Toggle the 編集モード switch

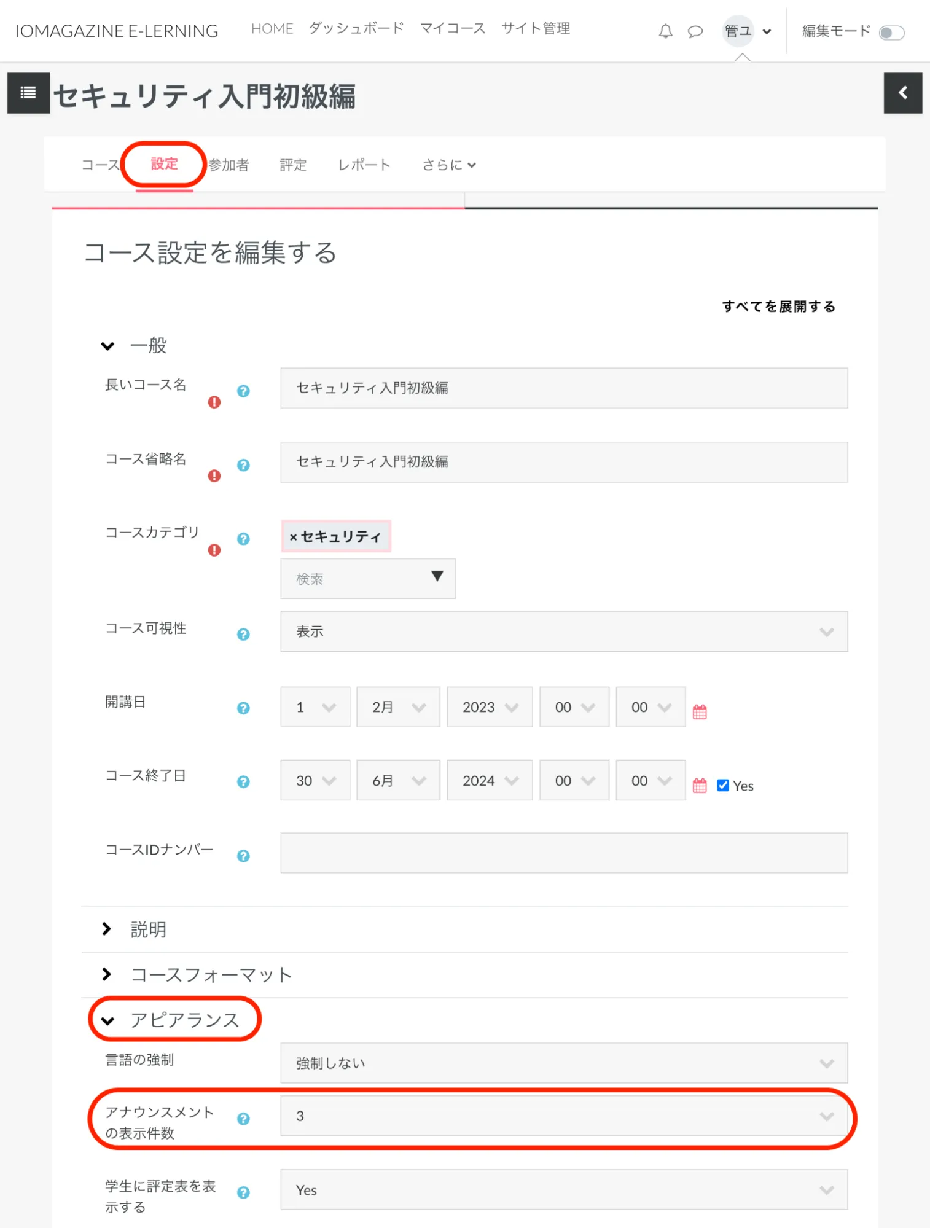tap(891, 33)
